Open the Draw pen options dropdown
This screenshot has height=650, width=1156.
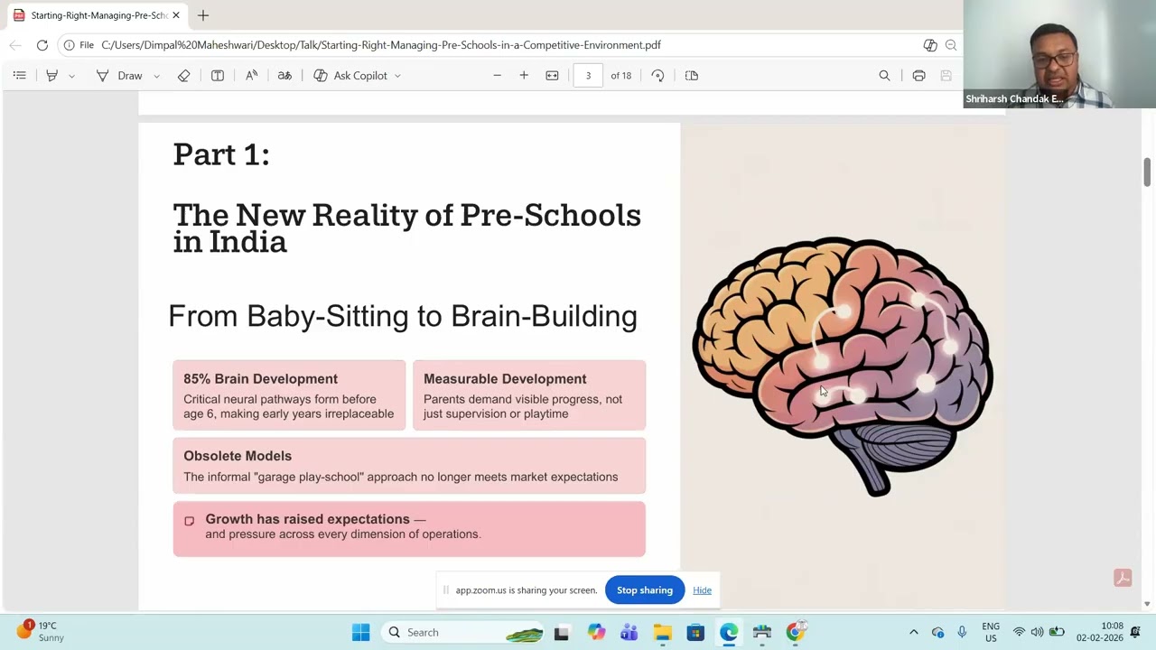[156, 76]
